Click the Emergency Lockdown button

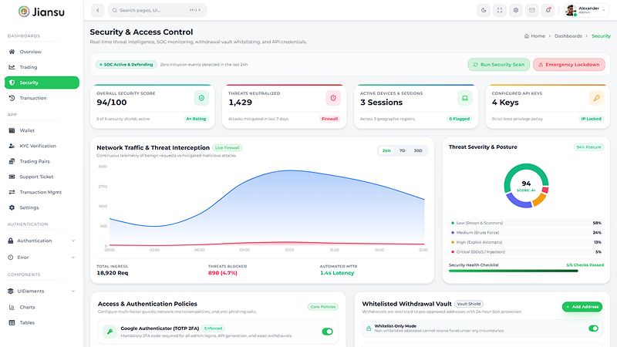point(569,65)
